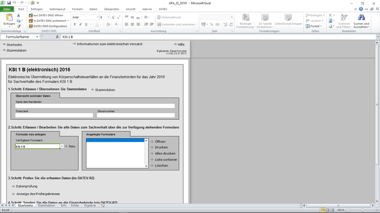Open the Formeln ribbon tab
Screen dimensions: 380x213
(x=77, y=9)
